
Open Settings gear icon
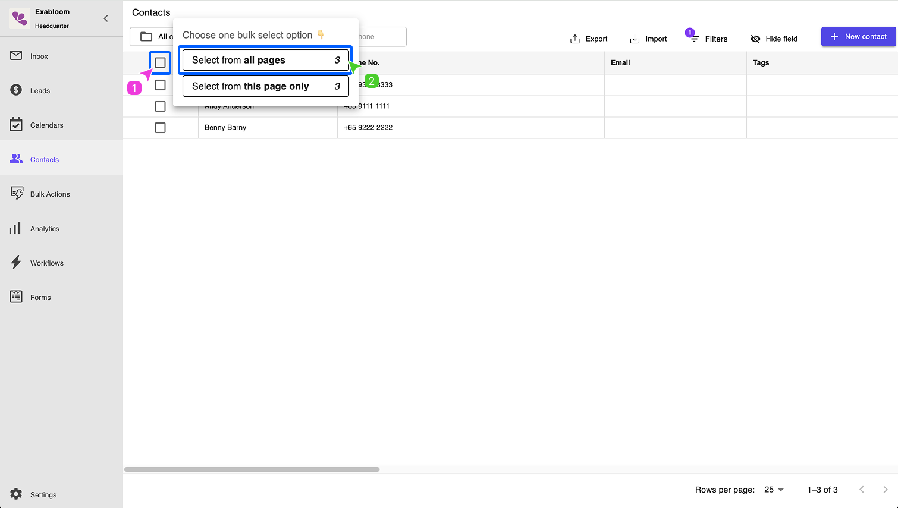pyautogui.click(x=16, y=494)
